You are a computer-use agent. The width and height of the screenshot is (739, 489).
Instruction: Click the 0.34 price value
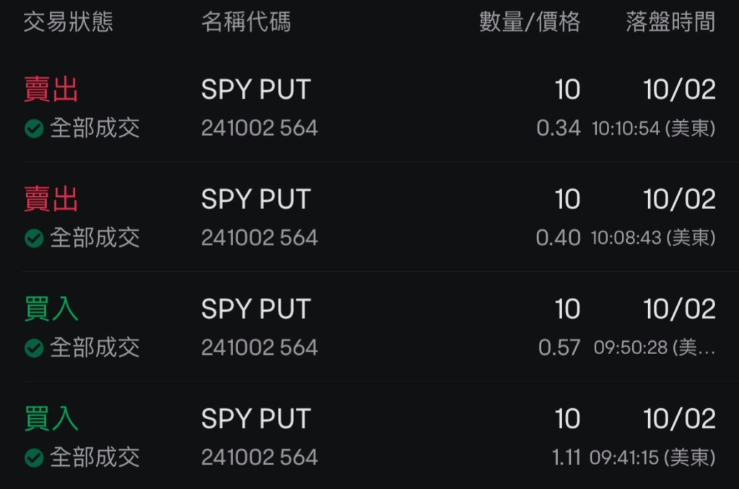(x=558, y=129)
